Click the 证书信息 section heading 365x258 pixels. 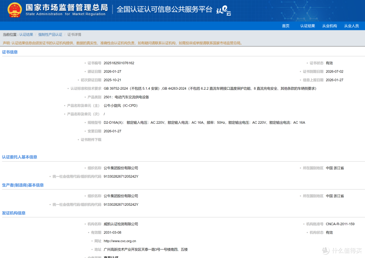(10, 52)
